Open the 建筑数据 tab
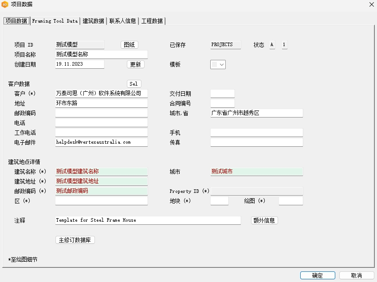Screen dimensions: 377x282 (x=93, y=21)
